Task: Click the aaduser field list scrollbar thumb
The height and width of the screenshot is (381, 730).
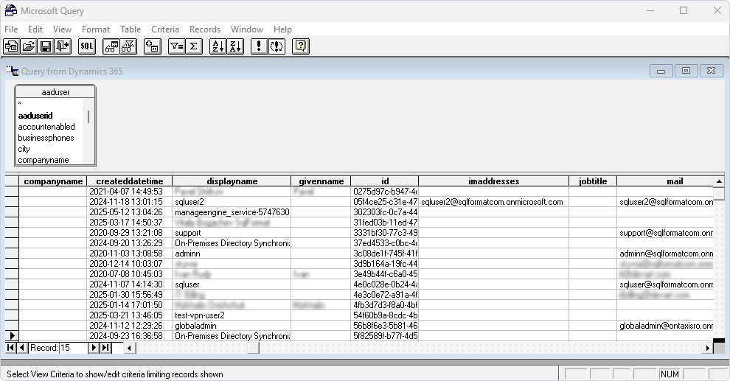Action: coord(88,116)
